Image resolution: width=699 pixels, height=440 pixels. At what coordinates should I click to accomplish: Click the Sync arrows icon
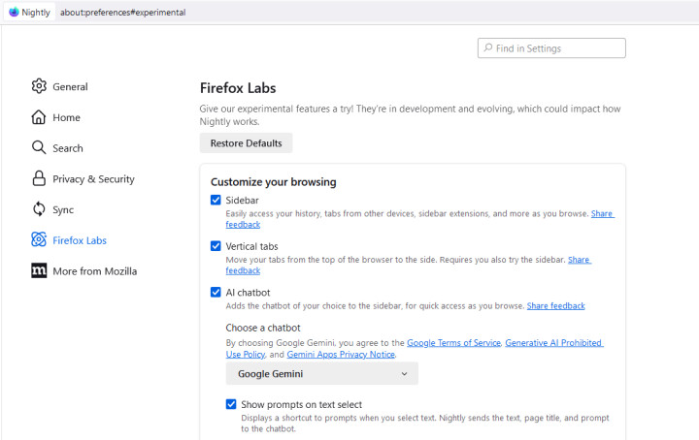(x=39, y=209)
